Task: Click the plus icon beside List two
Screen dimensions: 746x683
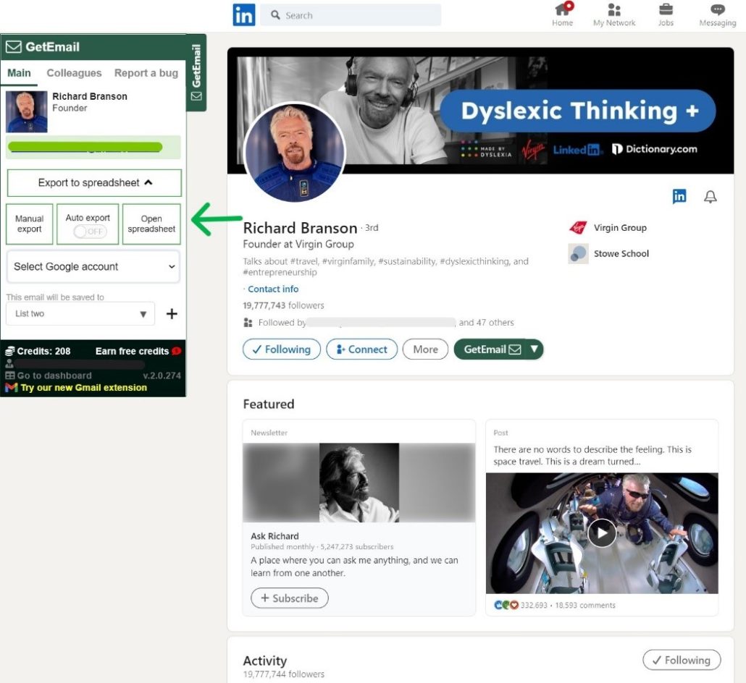Action: pyautogui.click(x=172, y=314)
